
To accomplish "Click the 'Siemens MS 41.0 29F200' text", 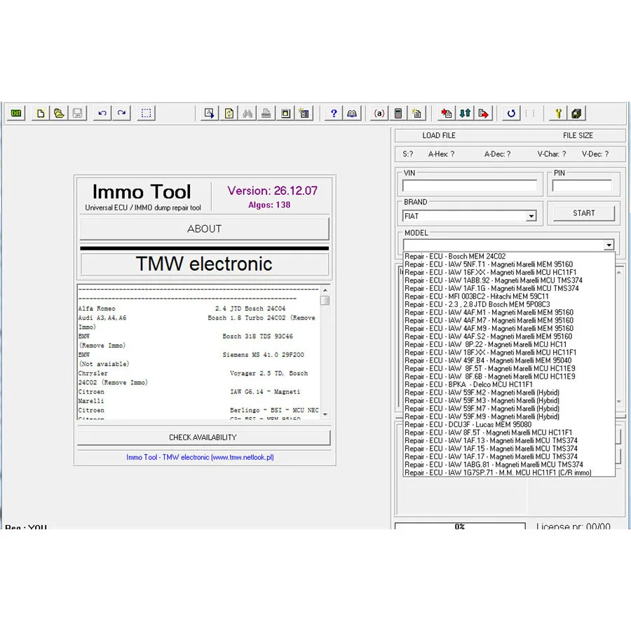I will point(263,355).
